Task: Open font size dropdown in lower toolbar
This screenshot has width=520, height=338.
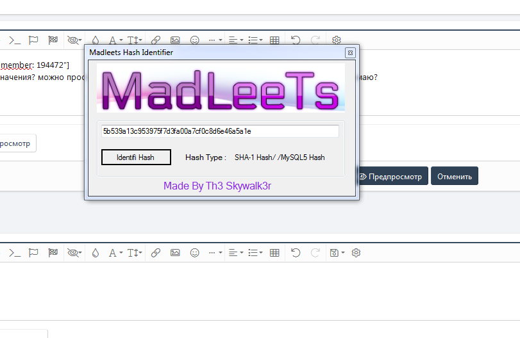Action: 135,253
